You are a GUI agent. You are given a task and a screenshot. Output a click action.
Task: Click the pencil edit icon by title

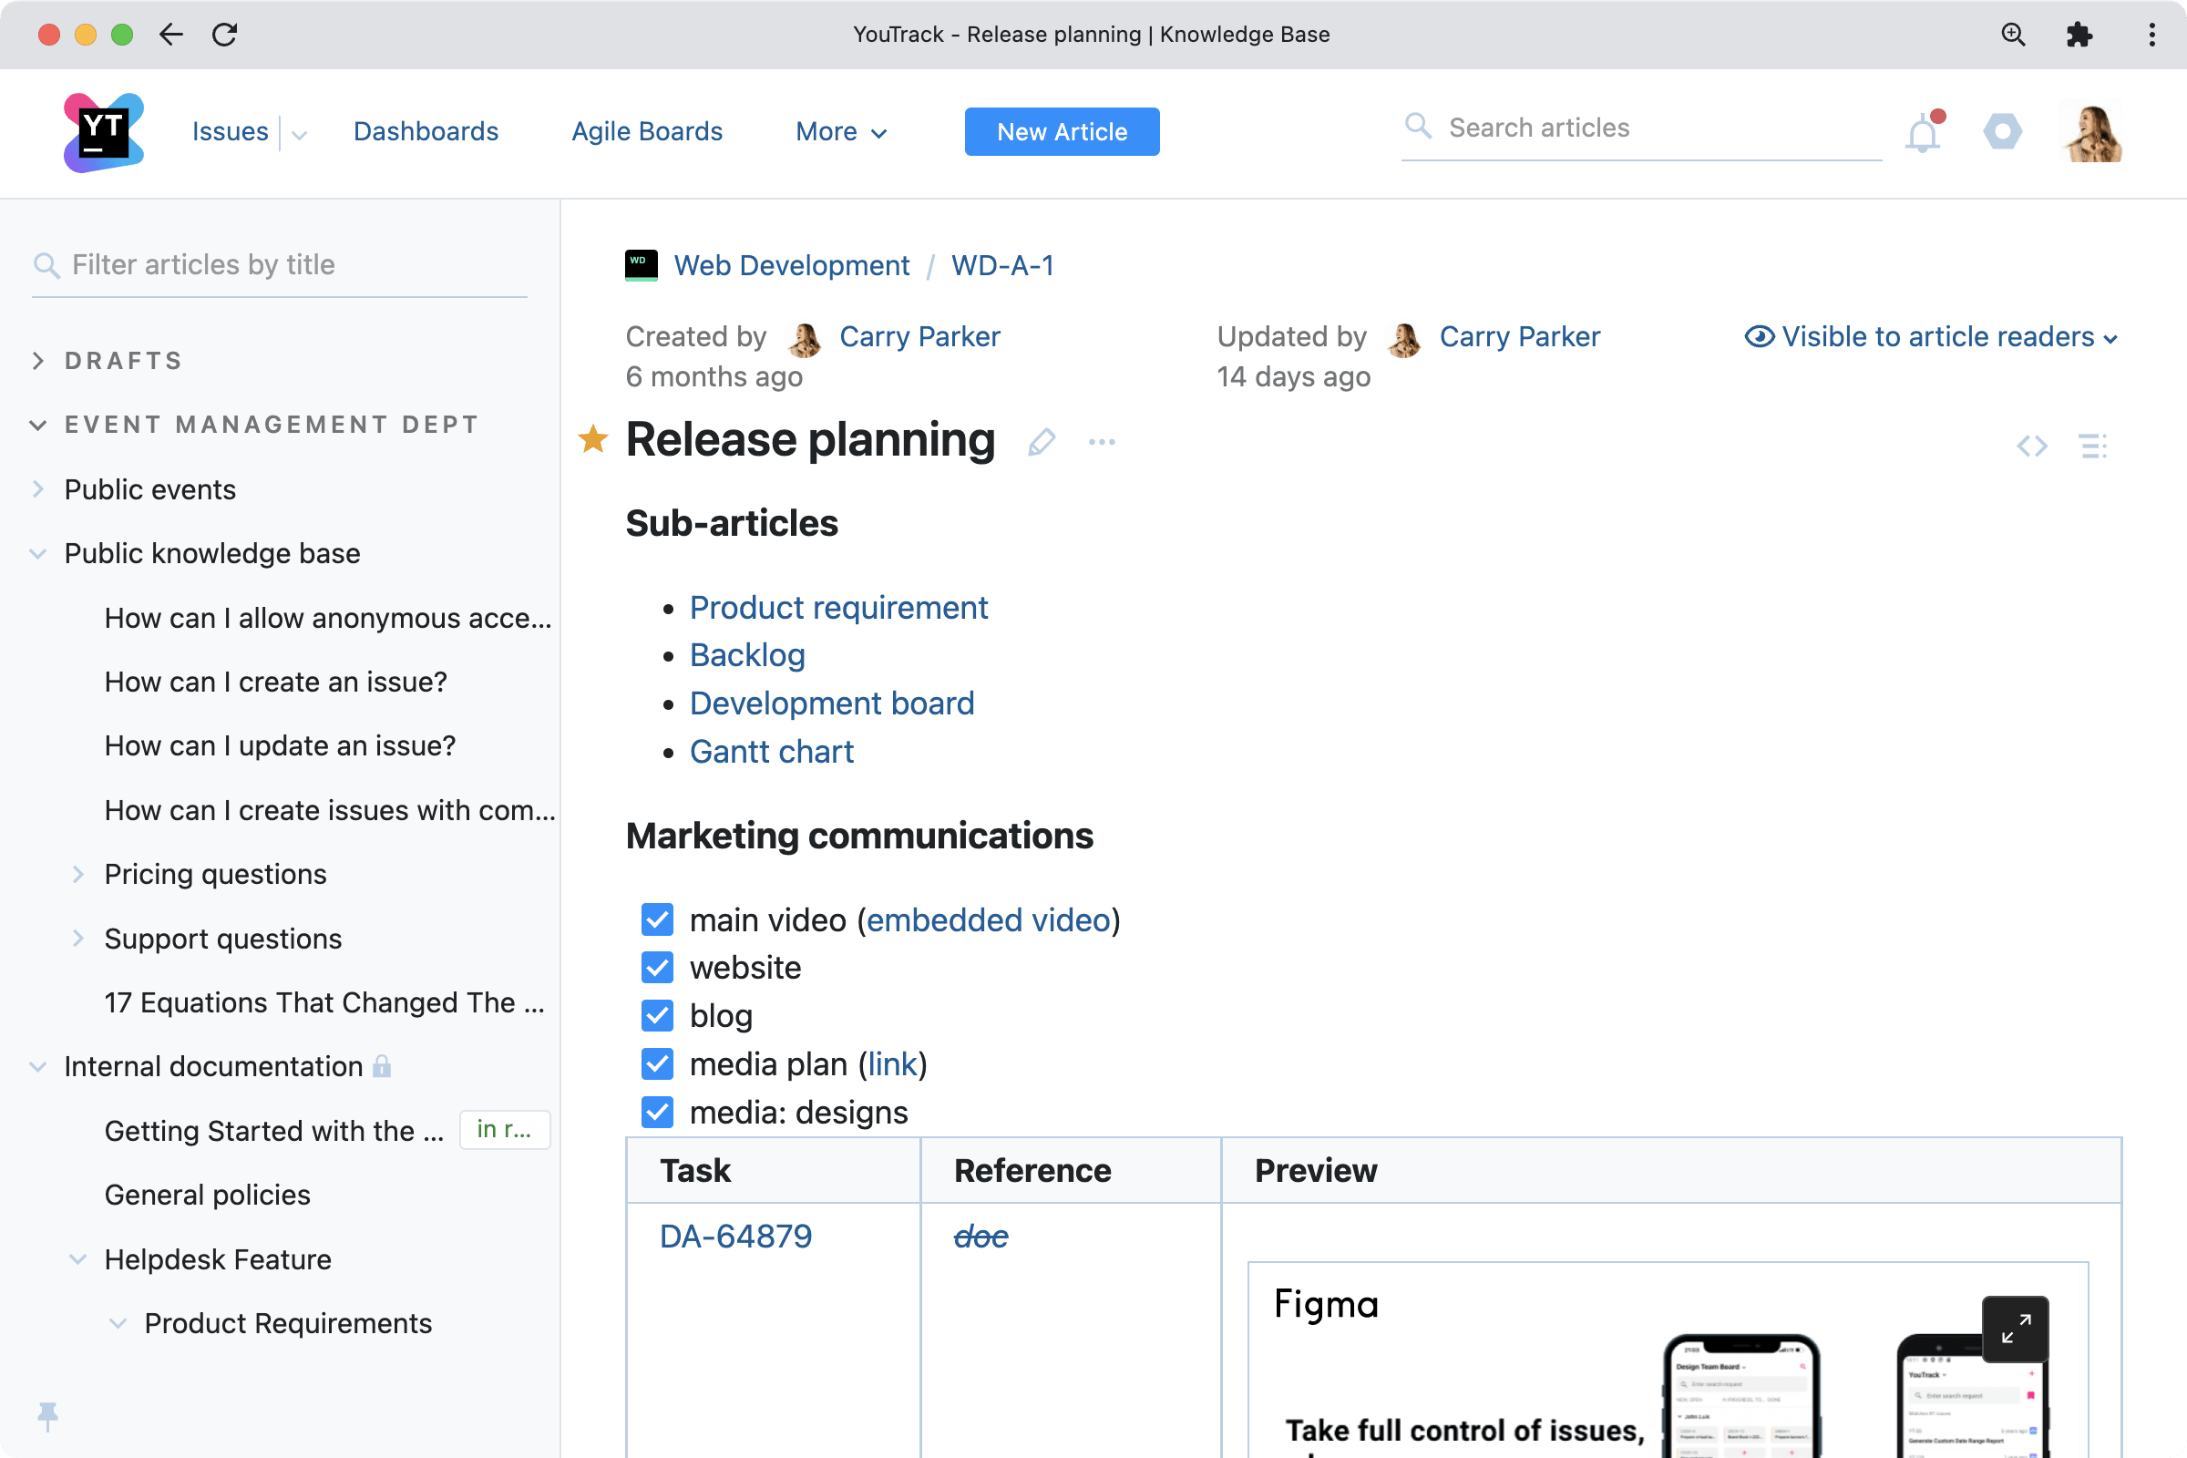[x=1042, y=442]
